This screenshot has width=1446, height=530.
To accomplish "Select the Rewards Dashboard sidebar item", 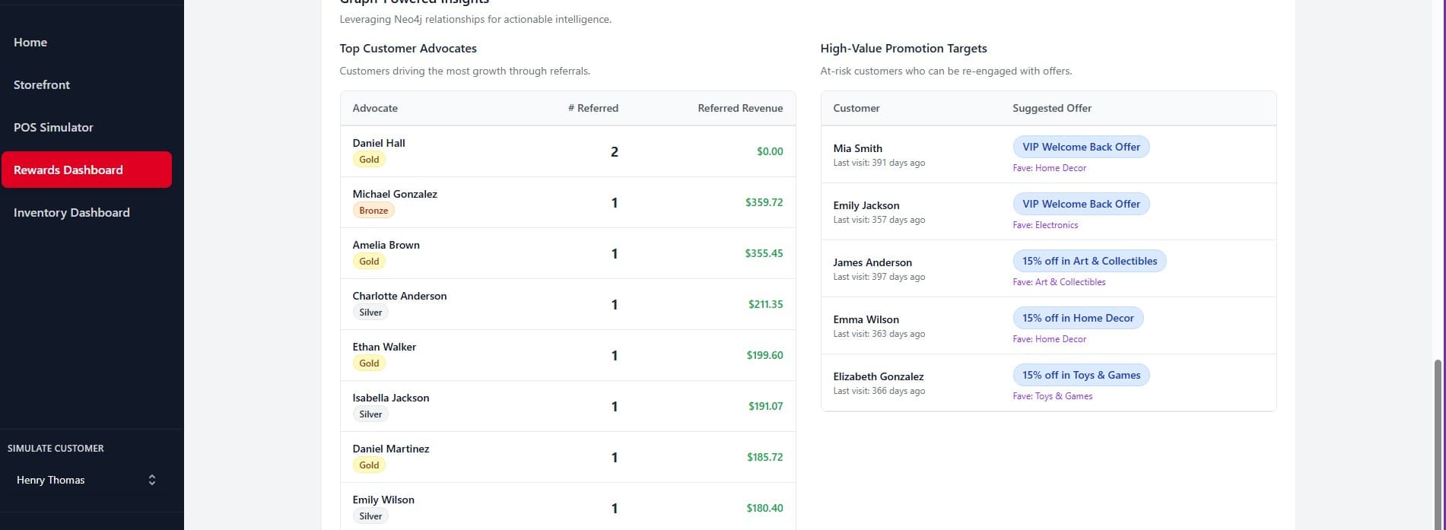I will click(x=87, y=170).
